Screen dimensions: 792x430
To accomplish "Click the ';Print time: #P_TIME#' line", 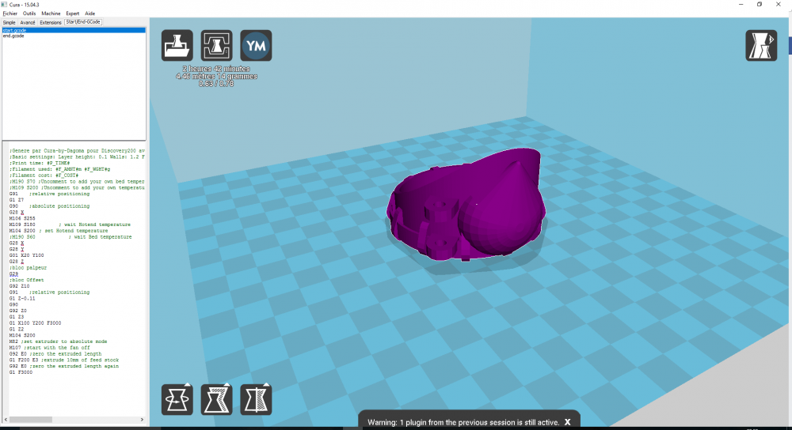I will click(40, 163).
